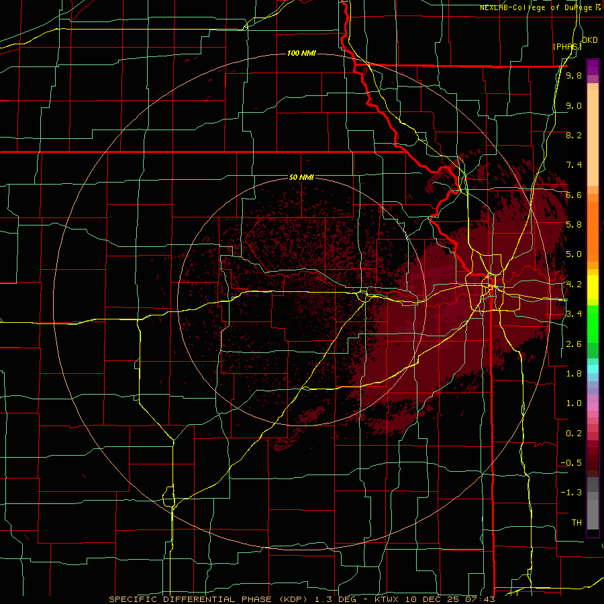Click the 1.0 color scale label
This screenshot has width=604, height=604.
574,403
